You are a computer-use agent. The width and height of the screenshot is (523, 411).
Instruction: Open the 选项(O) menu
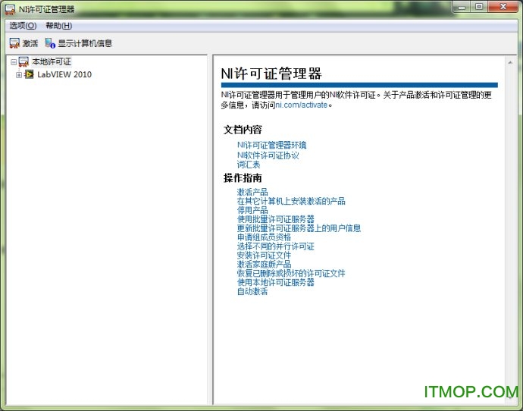pyautogui.click(x=23, y=26)
